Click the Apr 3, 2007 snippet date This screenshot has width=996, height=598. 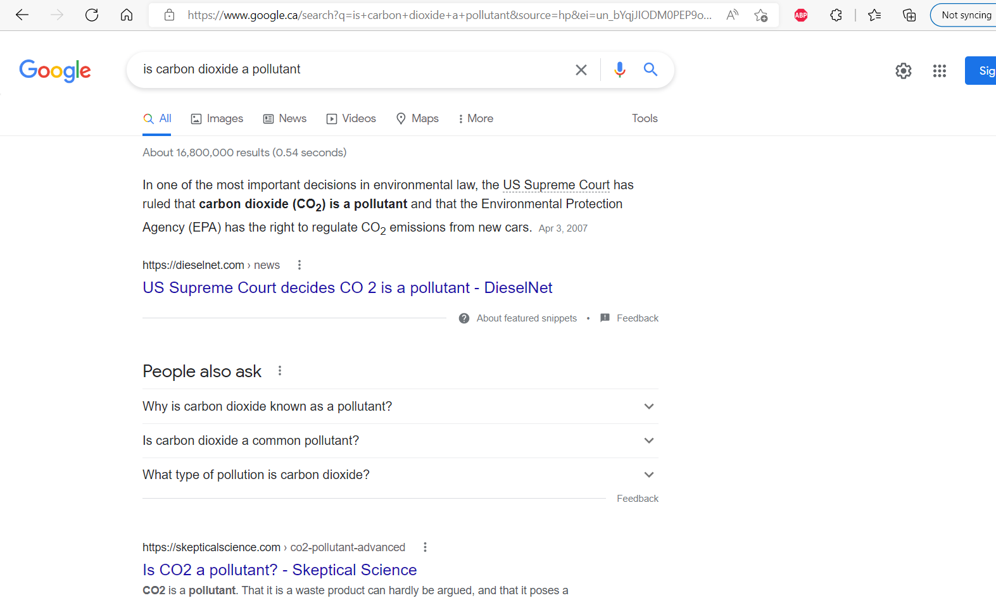coord(563,228)
